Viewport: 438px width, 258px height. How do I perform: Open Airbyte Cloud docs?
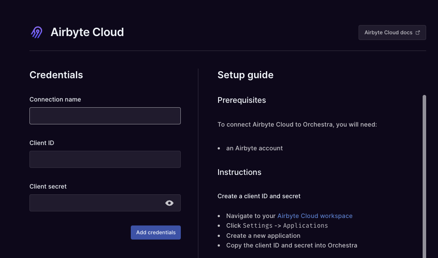(392, 32)
